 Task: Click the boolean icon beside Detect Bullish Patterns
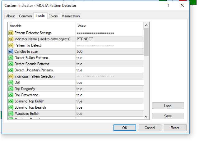coord(11,58)
